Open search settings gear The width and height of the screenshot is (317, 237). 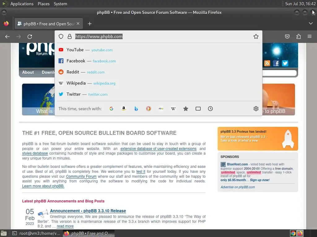(256, 109)
